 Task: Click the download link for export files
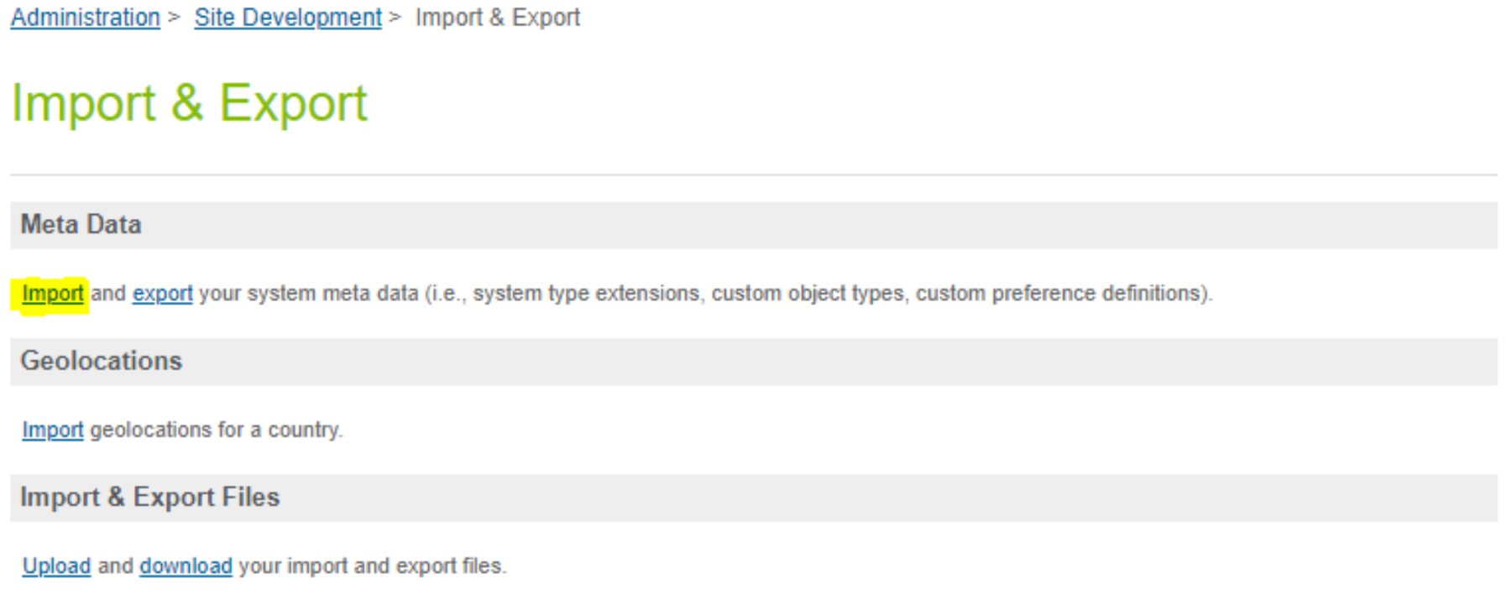(186, 566)
